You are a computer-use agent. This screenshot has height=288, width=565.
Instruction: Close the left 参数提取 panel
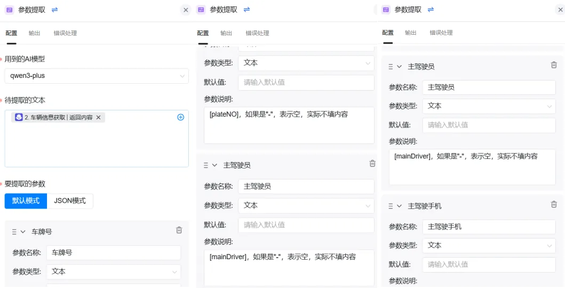point(186,10)
